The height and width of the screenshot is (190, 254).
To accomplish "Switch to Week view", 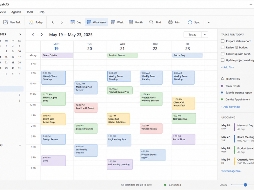I will click(x=117, y=22).
